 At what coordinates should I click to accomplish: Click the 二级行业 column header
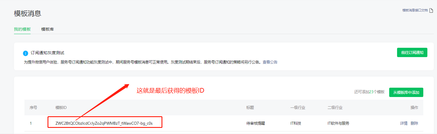(x=335, y=107)
